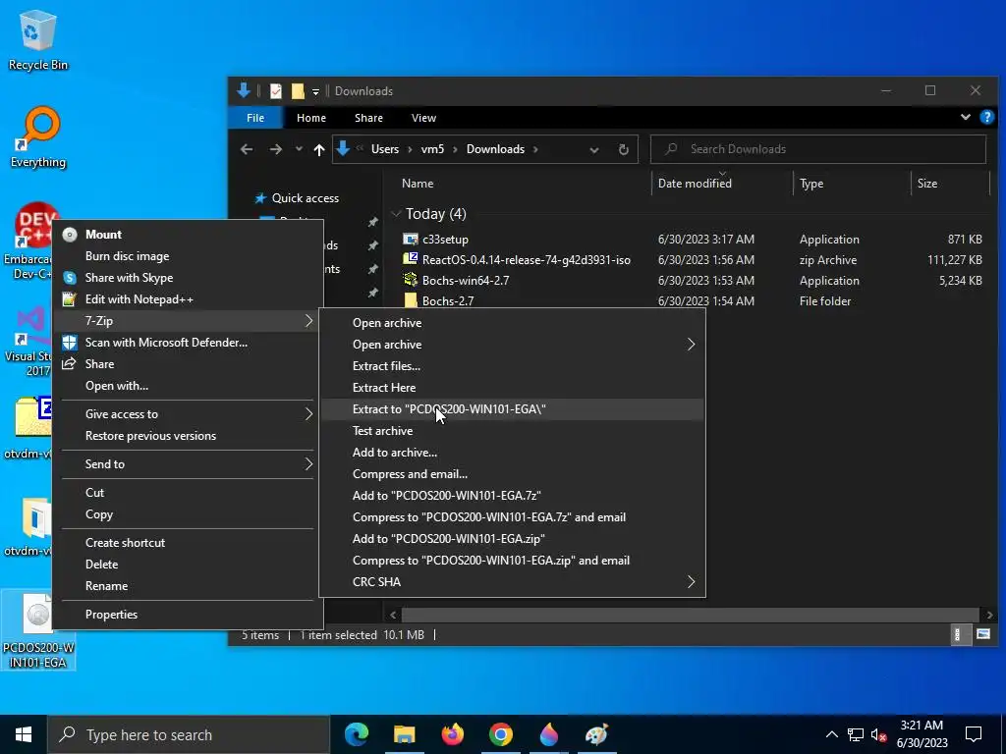Select Extract files...

tap(512, 366)
